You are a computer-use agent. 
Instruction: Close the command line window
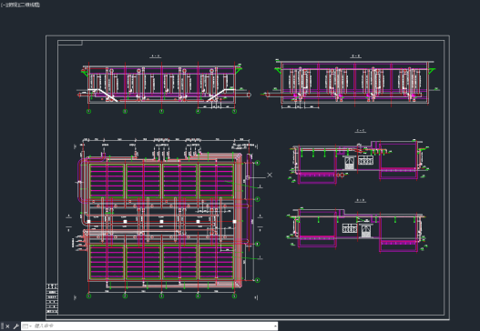[x=7, y=326]
